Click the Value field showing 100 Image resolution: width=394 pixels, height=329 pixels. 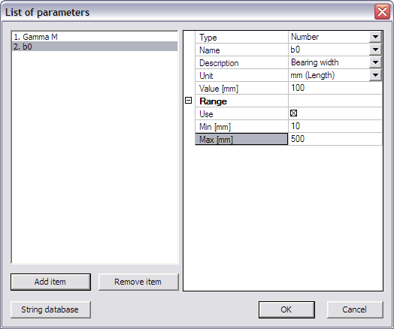pyautogui.click(x=335, y=88)
